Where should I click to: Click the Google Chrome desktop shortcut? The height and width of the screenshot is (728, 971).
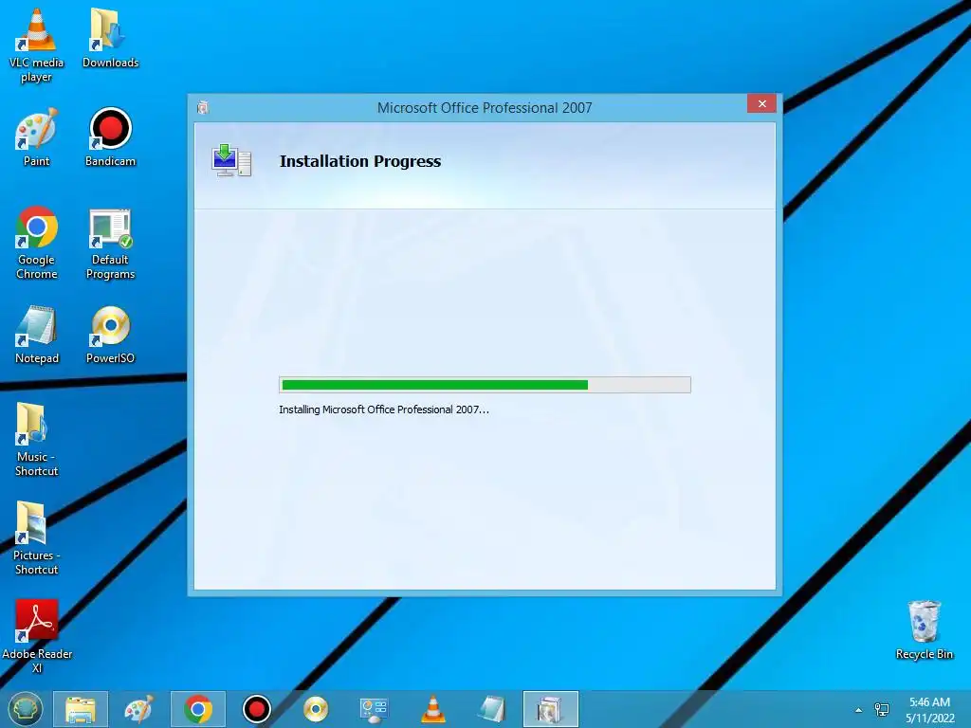click(x=37, y=242)
